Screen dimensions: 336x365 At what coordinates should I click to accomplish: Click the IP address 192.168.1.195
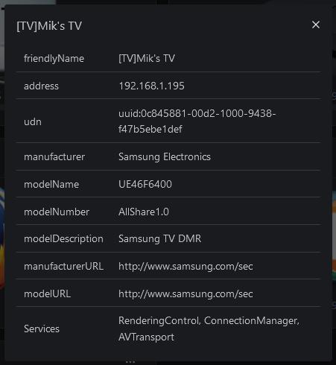coord(151,86)
